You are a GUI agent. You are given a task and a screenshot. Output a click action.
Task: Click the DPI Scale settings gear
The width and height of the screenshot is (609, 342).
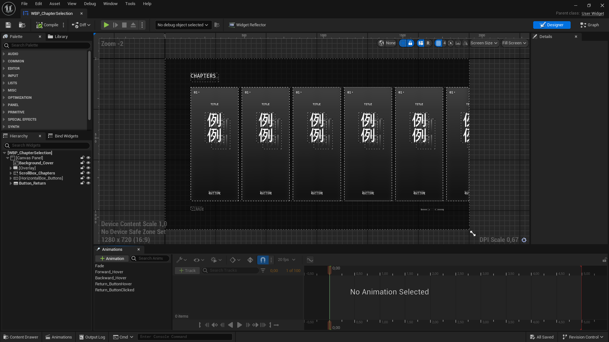[x=524, y=240]
